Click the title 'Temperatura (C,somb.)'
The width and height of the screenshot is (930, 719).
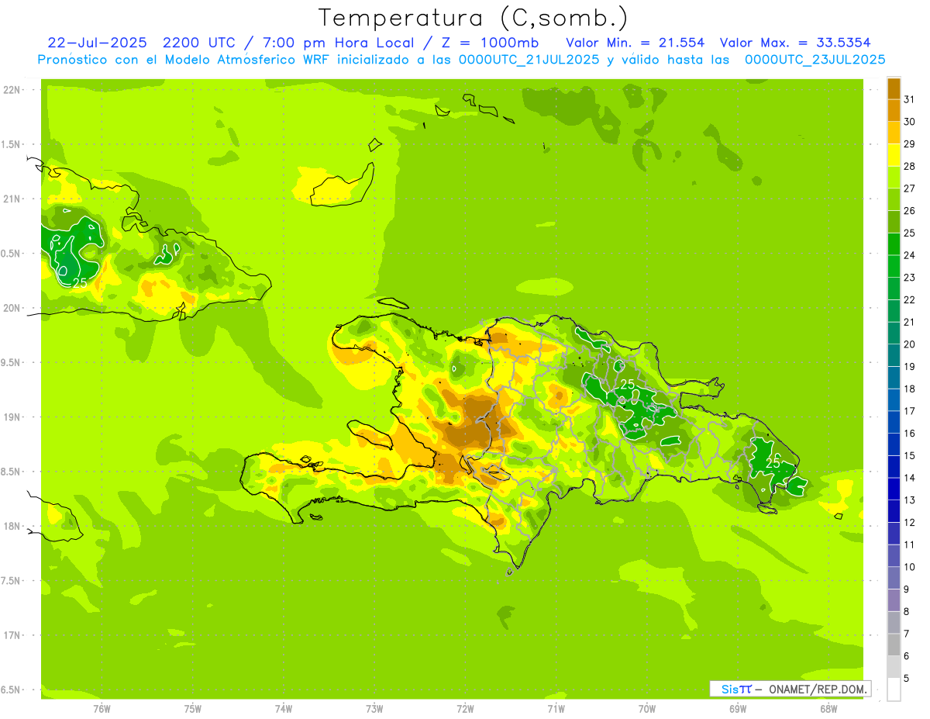(474, 18)
